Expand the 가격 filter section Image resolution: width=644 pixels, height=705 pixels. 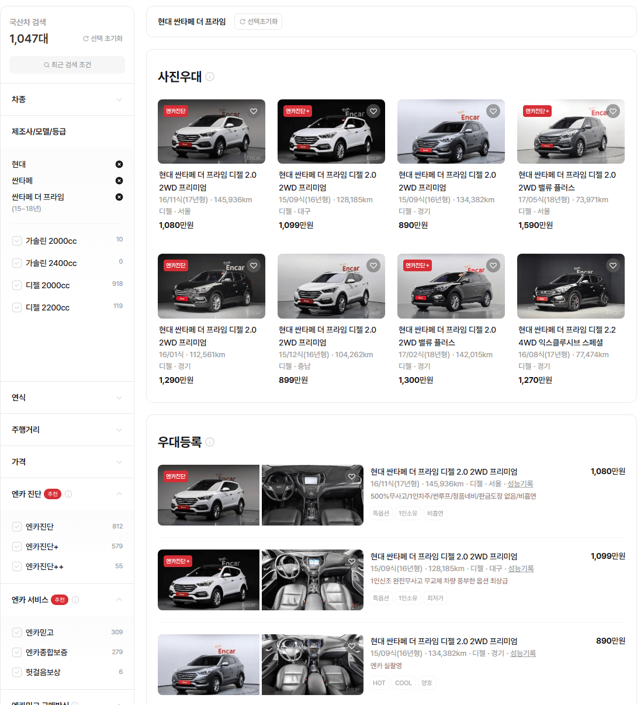67,462
